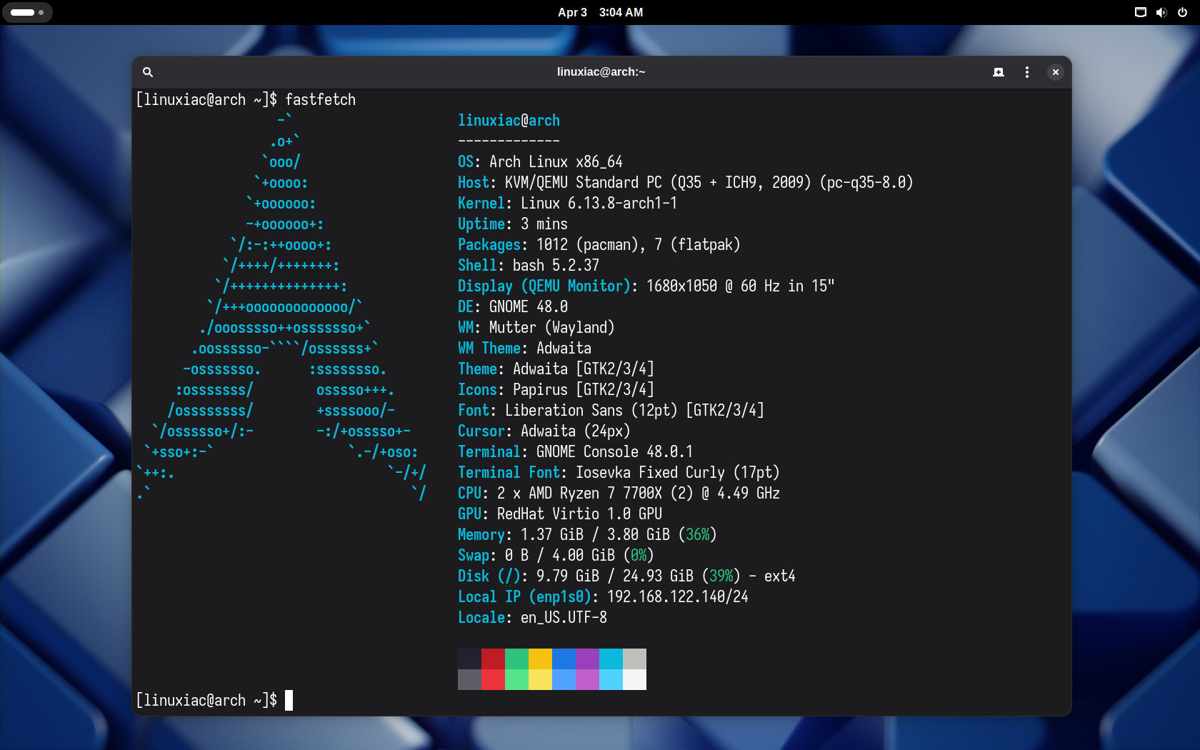The image size is (1200, 750).
Task: Click the 'WM: Mutter (Wayland)' line
Action: (536, 328)
